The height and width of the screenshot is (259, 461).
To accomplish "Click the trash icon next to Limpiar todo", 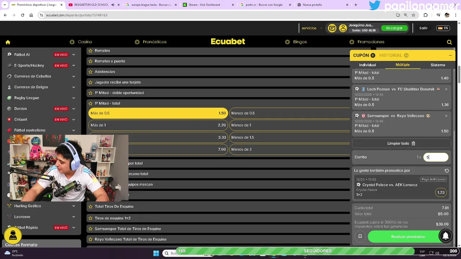I will (413, 143).
